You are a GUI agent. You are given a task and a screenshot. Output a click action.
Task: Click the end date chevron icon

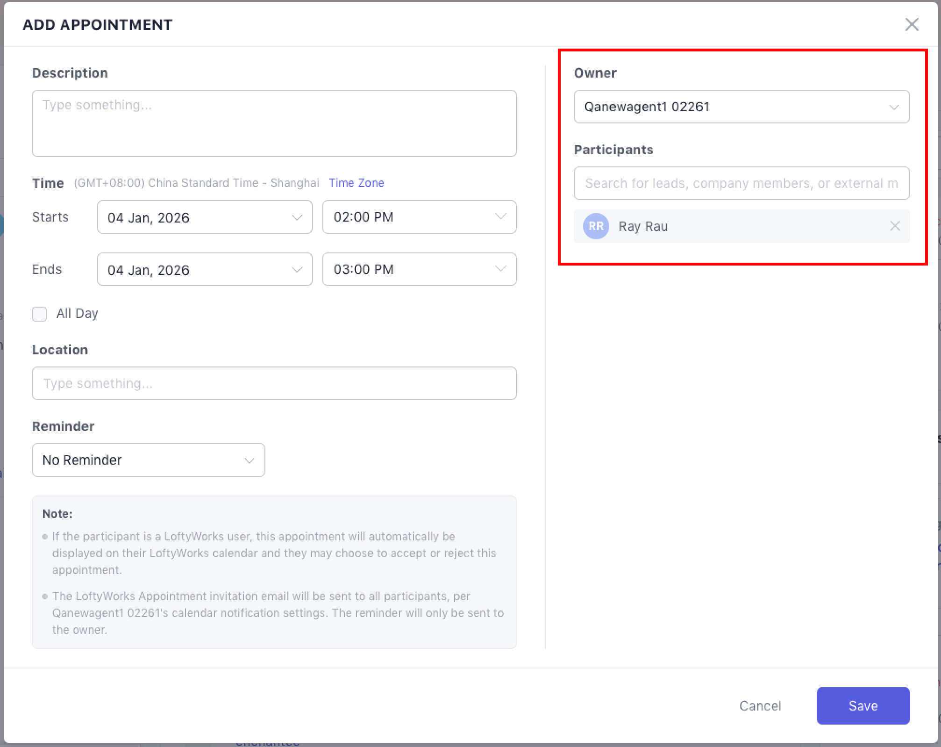[x=297, y=270]
